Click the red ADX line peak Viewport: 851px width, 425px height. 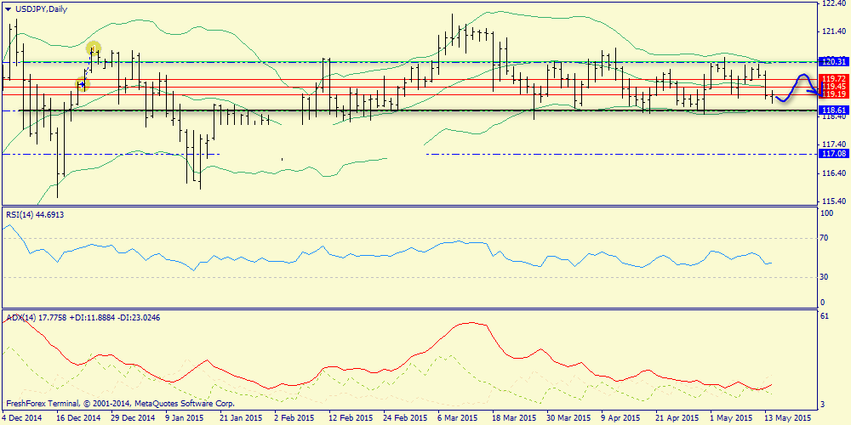(x=471, y=323)
